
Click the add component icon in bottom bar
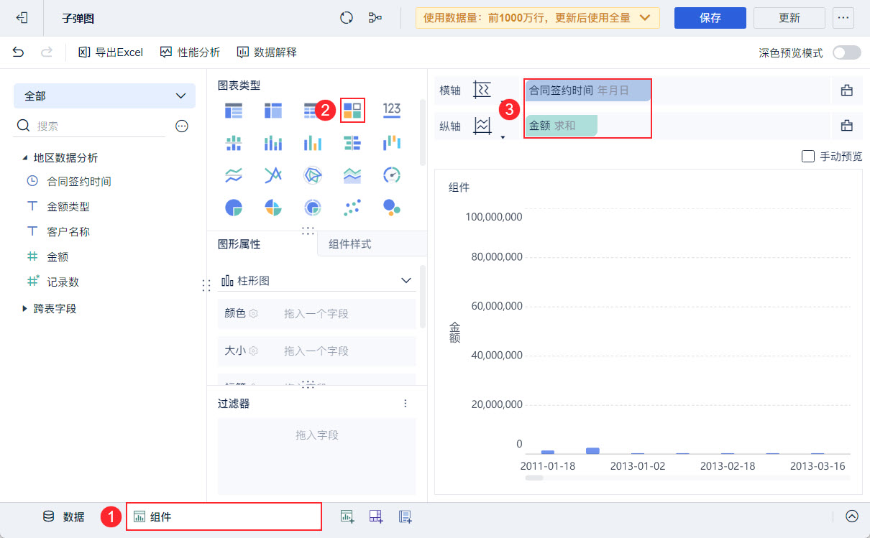point(347,516)
